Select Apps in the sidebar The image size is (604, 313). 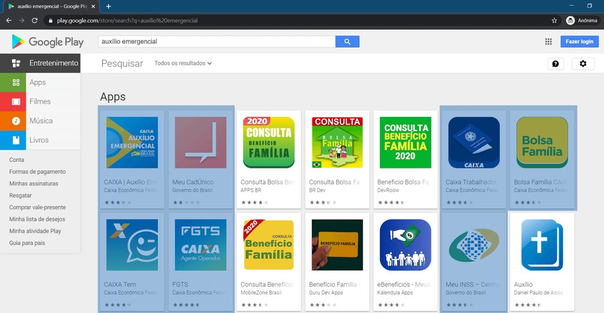coord(40,82)
